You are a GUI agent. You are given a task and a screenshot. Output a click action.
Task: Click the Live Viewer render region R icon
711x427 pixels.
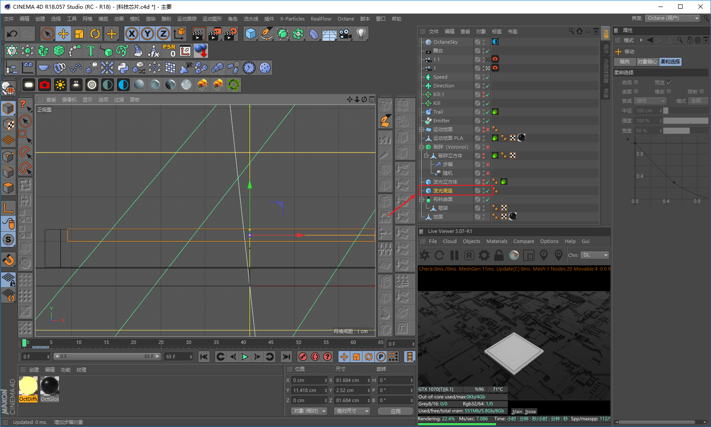coord(469,255)
